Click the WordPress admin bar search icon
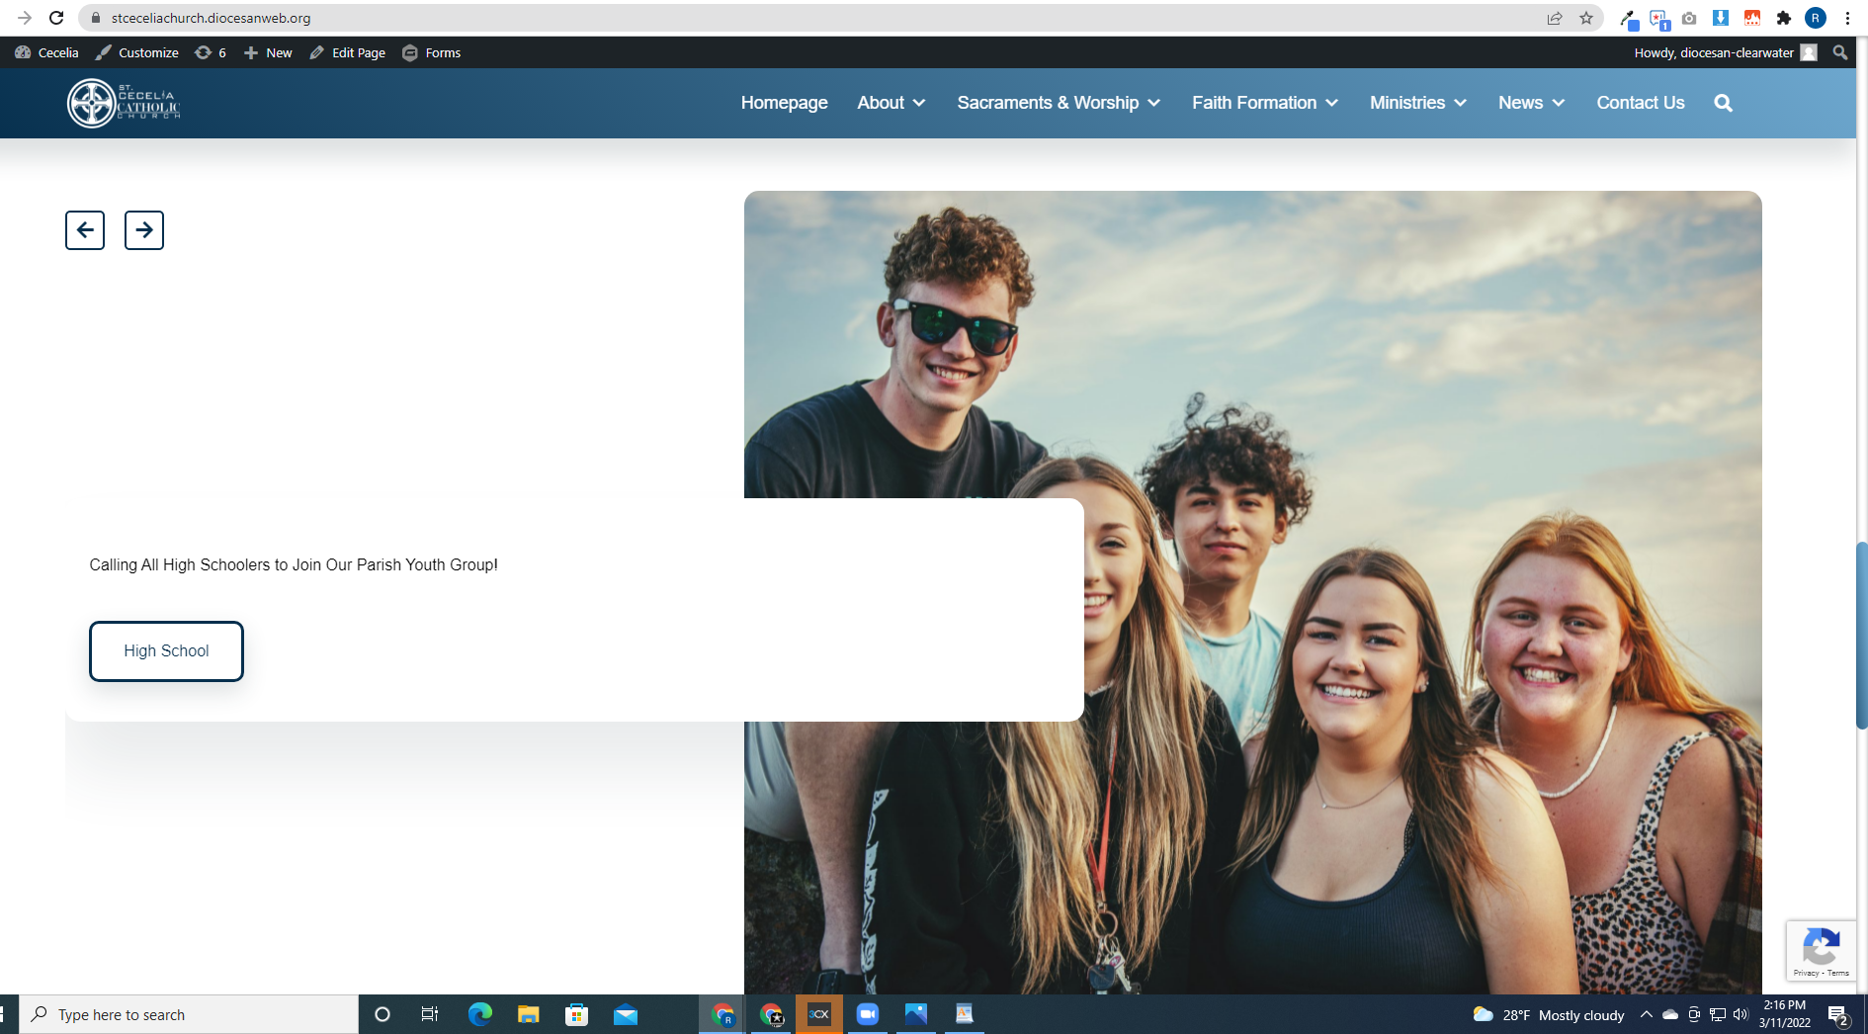 pos(1839,52)
